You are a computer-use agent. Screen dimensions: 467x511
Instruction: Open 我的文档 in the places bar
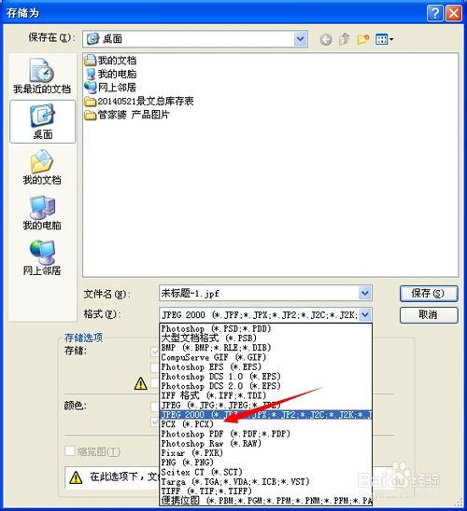point(42,168)
